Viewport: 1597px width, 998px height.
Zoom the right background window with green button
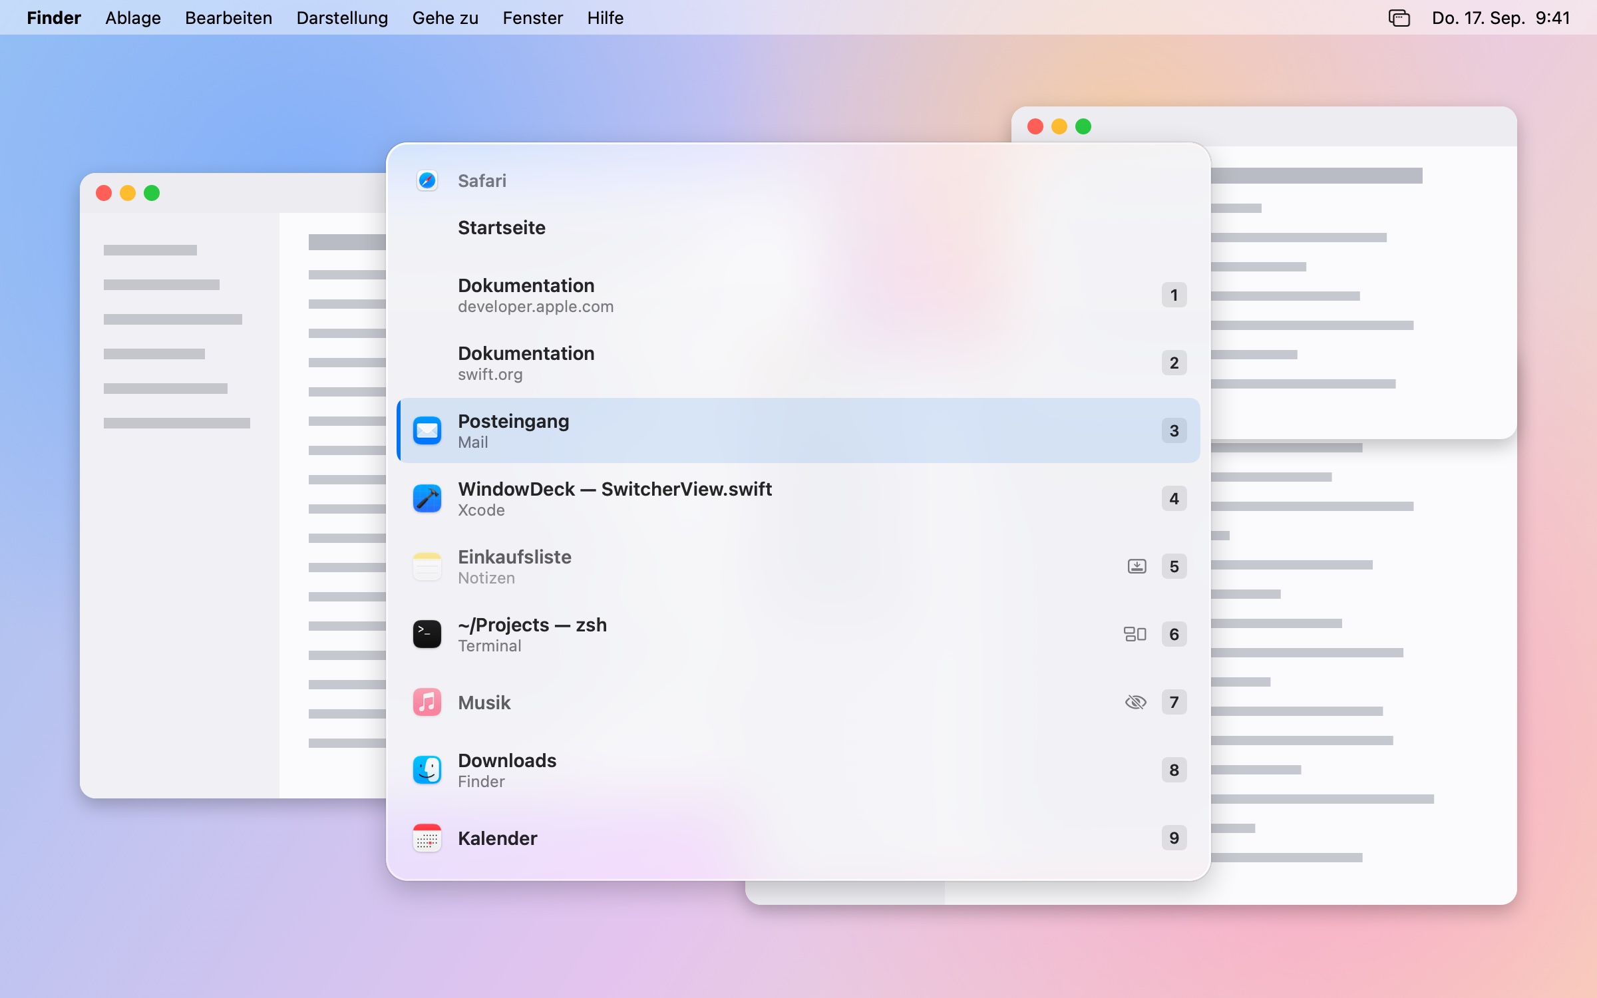click(x=1083, y=126)
